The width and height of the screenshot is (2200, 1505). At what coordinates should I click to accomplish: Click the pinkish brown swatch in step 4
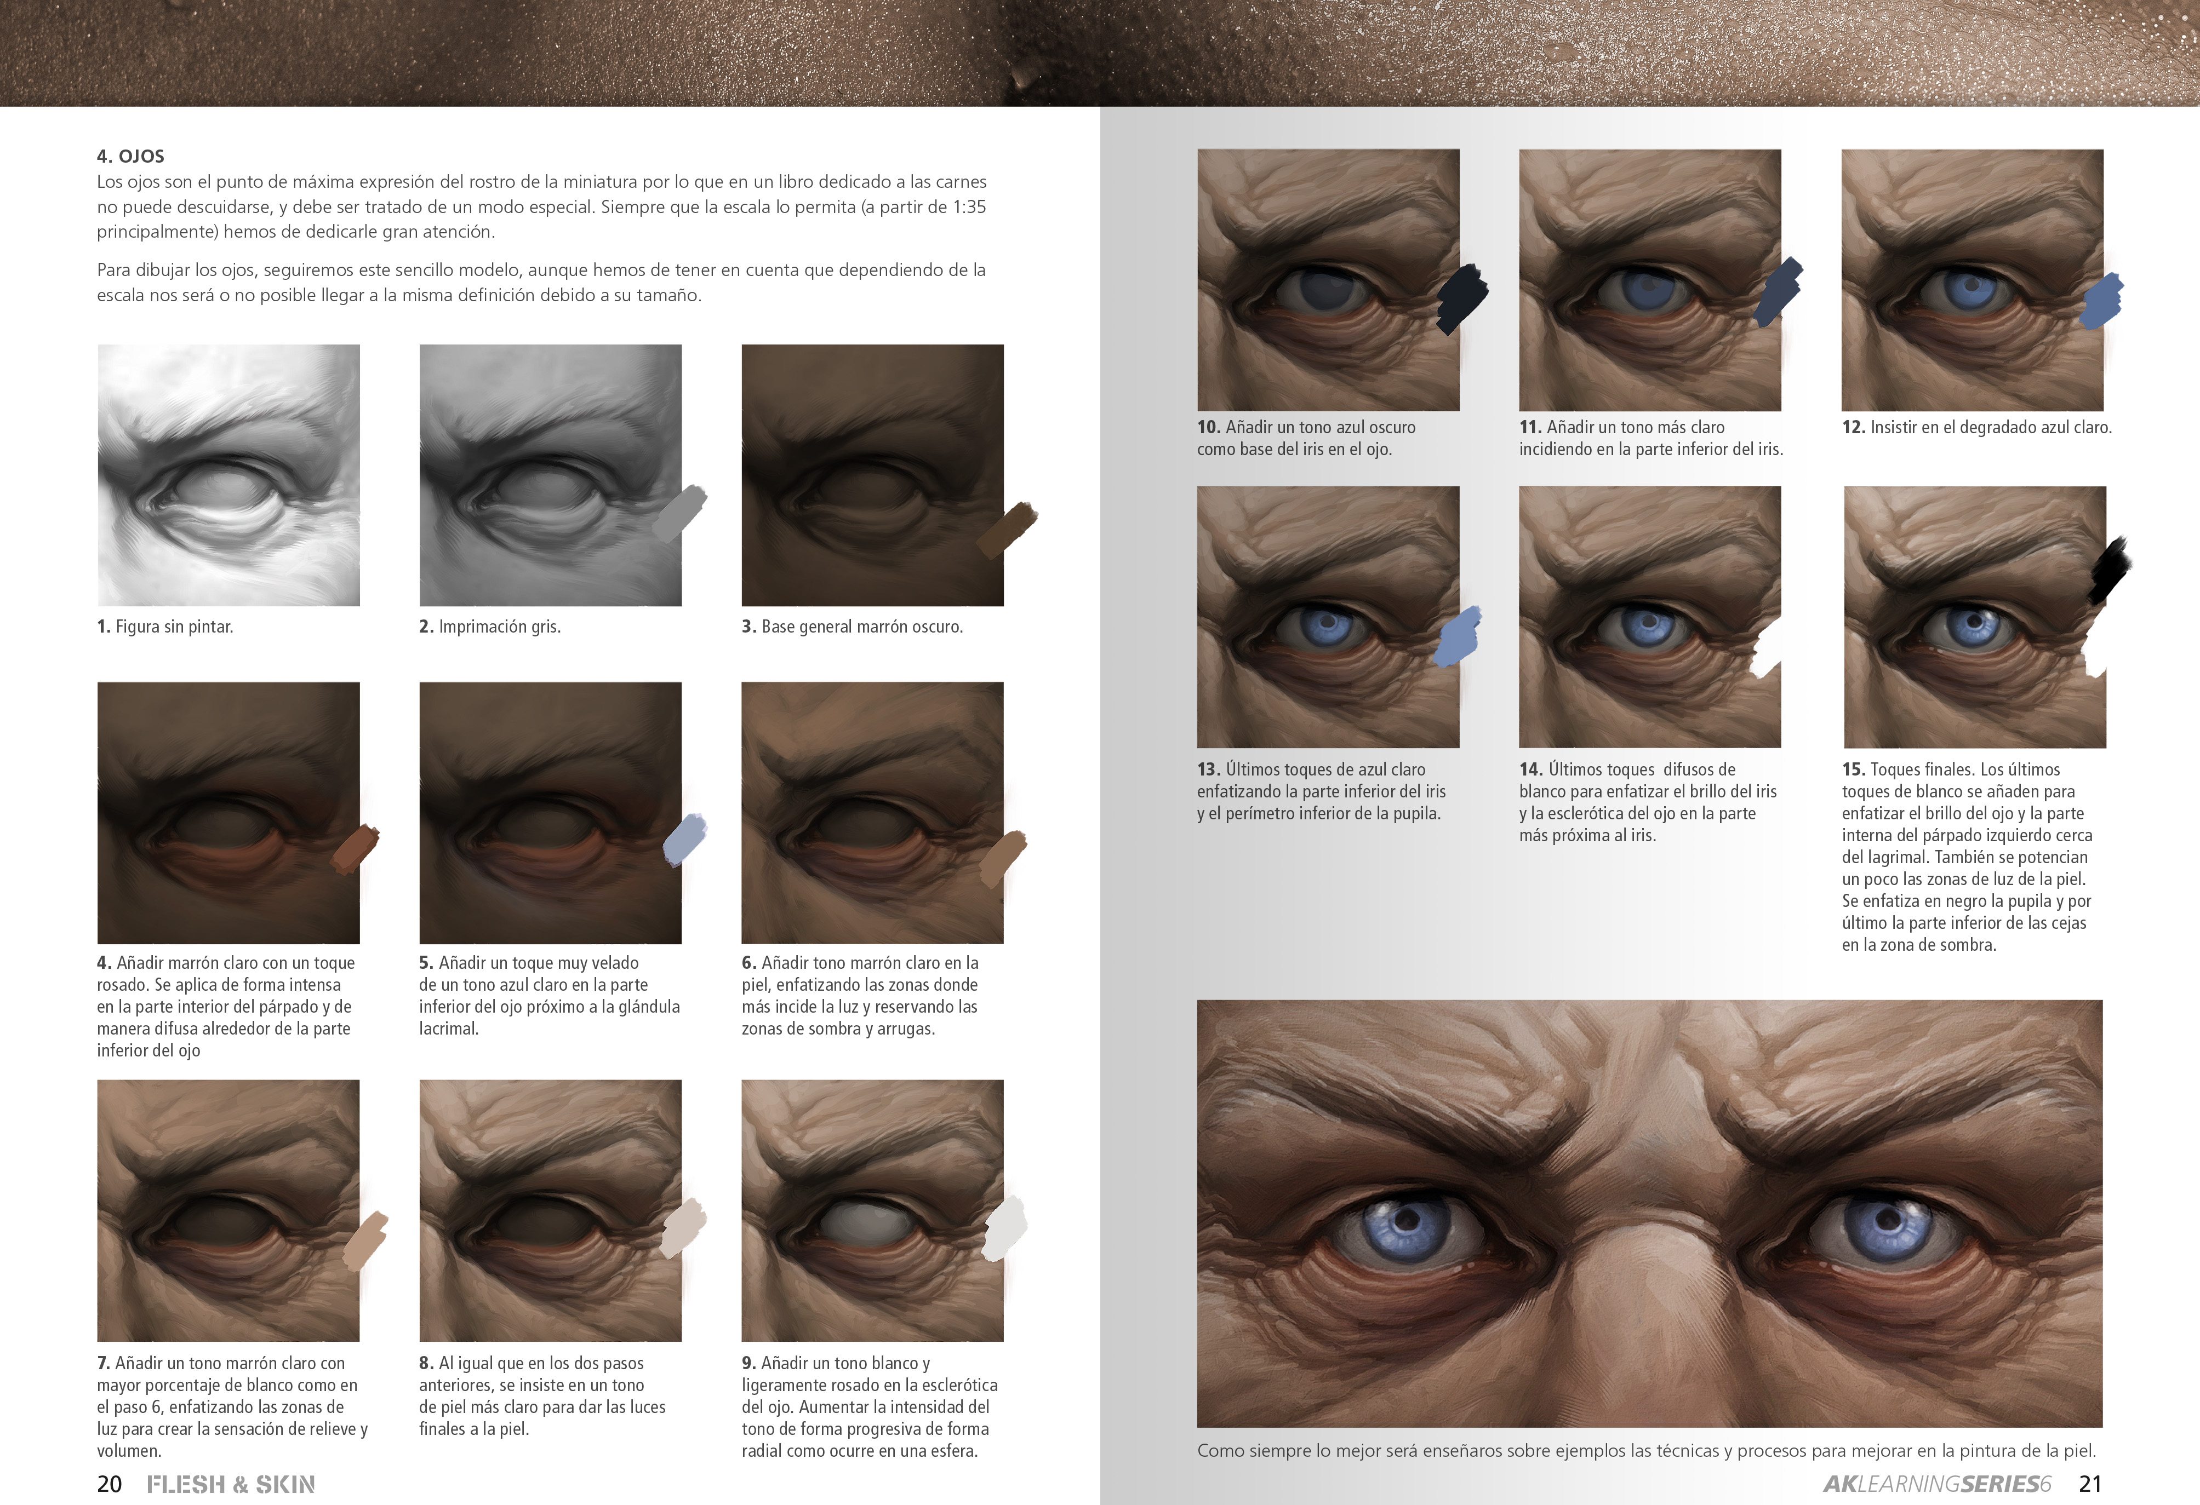tap(355, 848)
